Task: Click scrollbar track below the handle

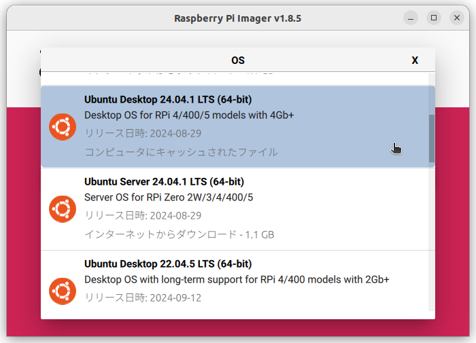Action: point(431,236)
